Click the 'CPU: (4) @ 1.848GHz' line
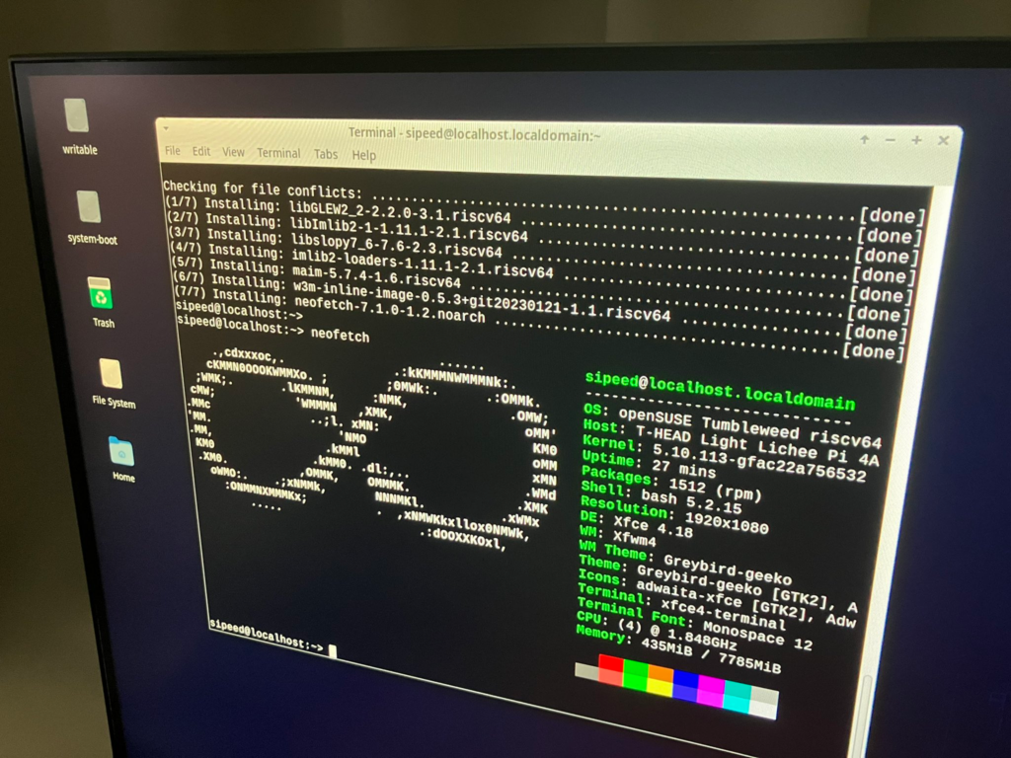The image size is (1011, 758). (x=657, y=631)
